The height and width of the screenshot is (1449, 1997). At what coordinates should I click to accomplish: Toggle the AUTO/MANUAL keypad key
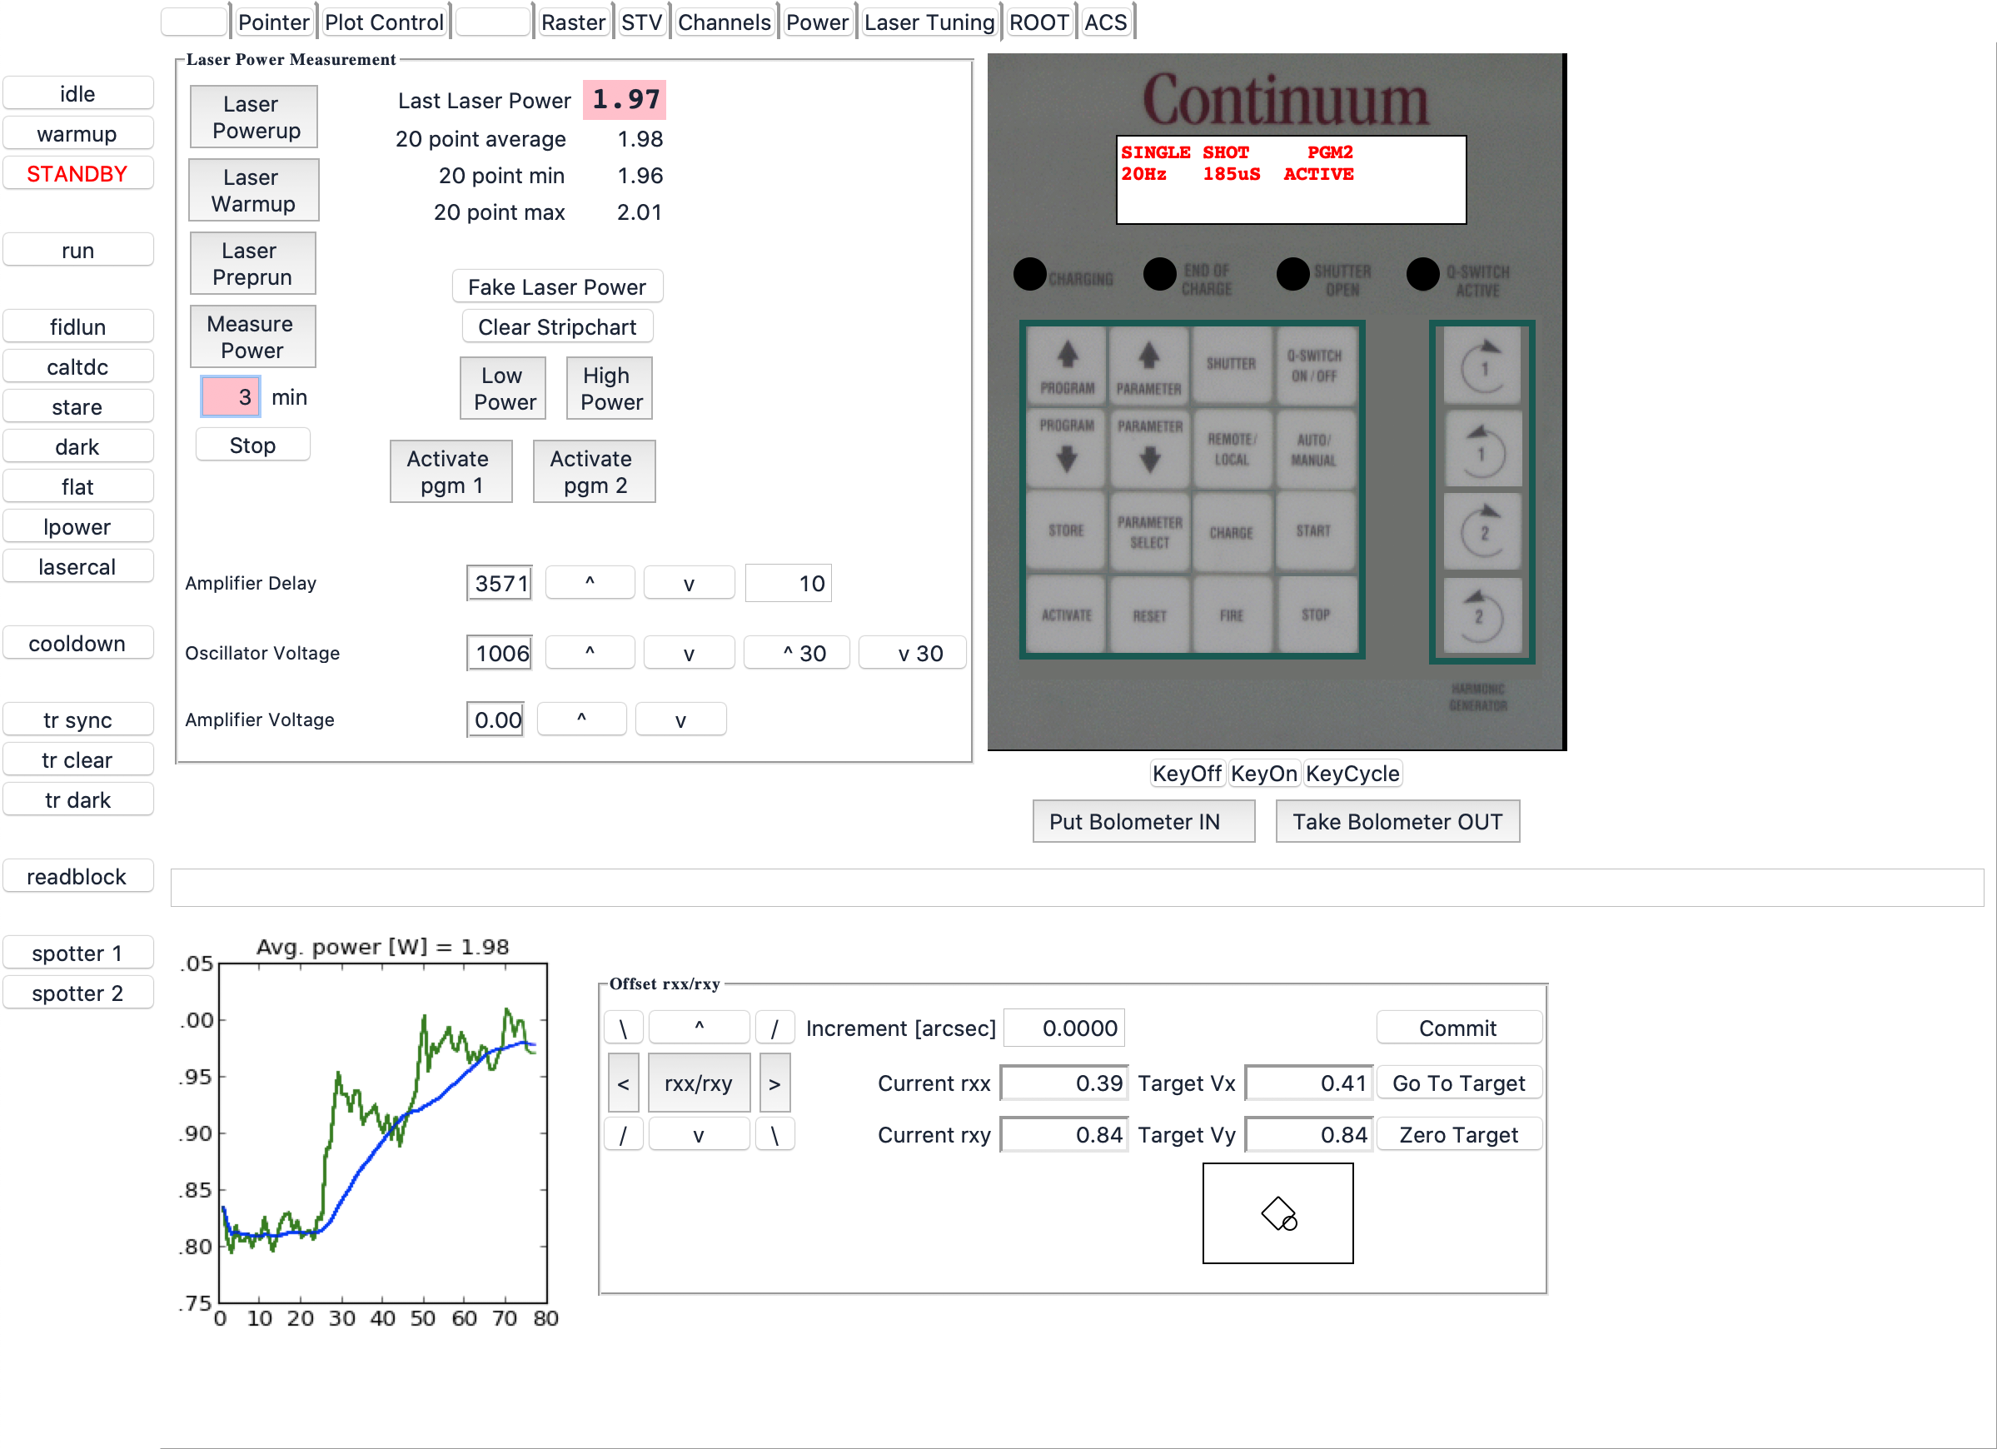[1314, 448]
